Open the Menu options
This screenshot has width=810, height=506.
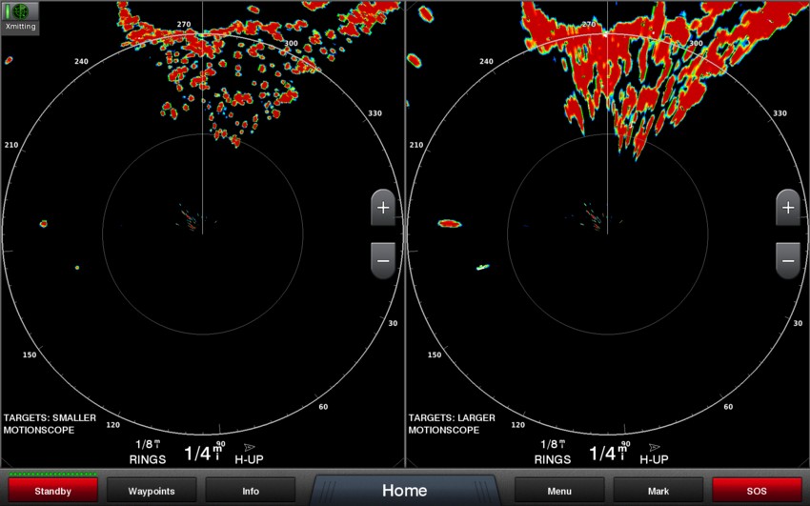coord(559,491)
